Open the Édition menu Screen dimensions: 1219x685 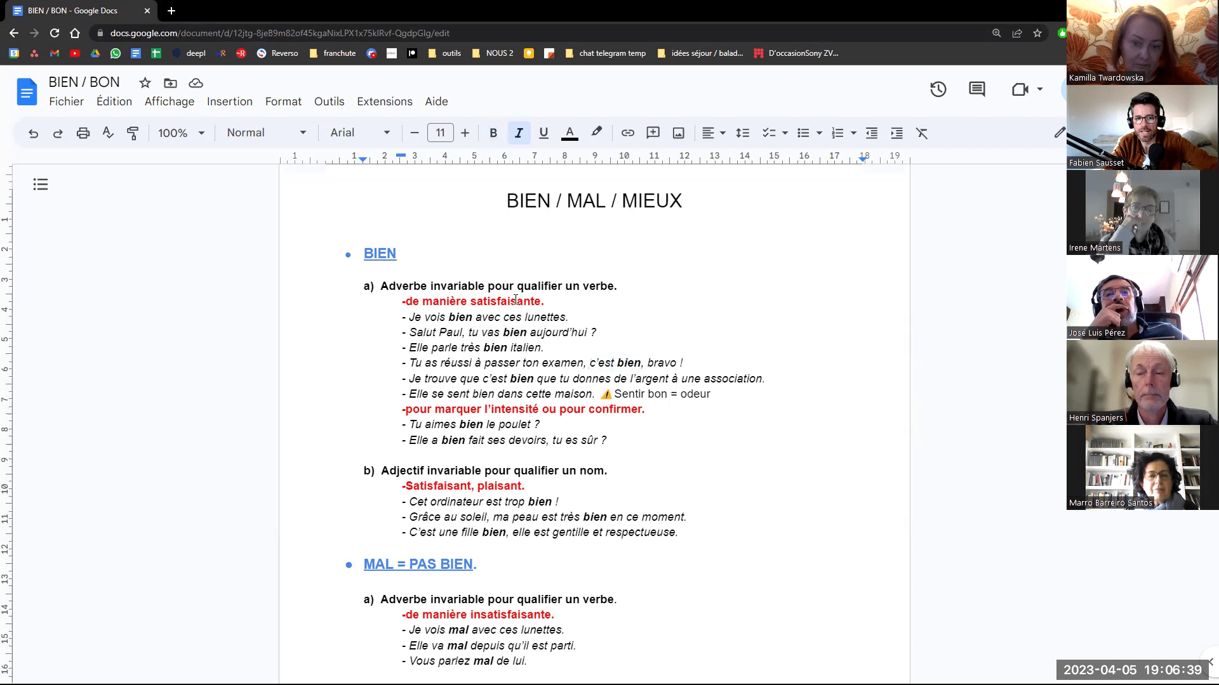(114, 101)
